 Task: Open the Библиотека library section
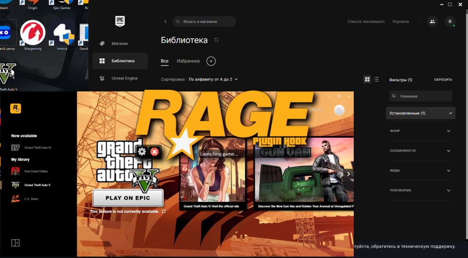coord(120,61)
